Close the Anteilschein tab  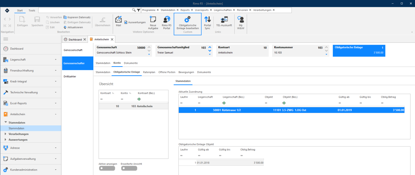point(112,40)
